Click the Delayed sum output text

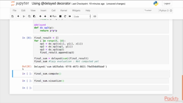click(x=71, y=67)
